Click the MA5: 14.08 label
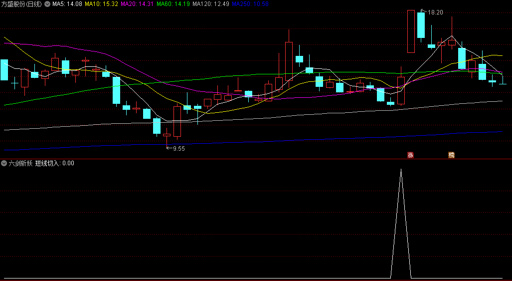Viewport: 512px width, 281px height. (67, 4)
